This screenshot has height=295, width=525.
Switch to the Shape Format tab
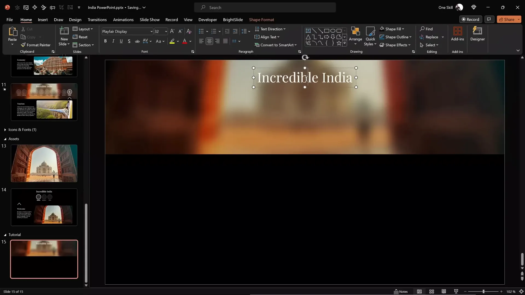pos(261,20)
